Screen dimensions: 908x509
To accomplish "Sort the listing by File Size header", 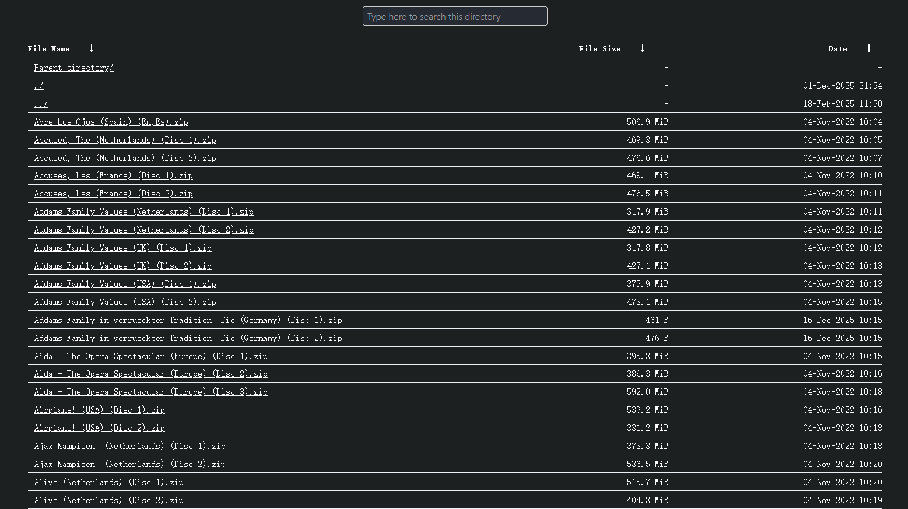I will tap(600, 49).
